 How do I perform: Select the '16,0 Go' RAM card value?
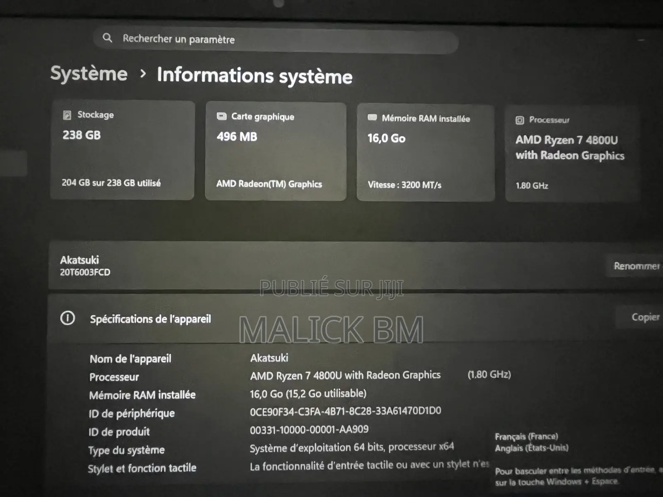click(386, 138)
